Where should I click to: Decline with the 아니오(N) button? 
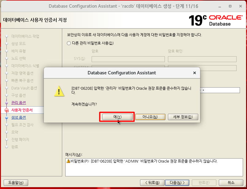150,117
